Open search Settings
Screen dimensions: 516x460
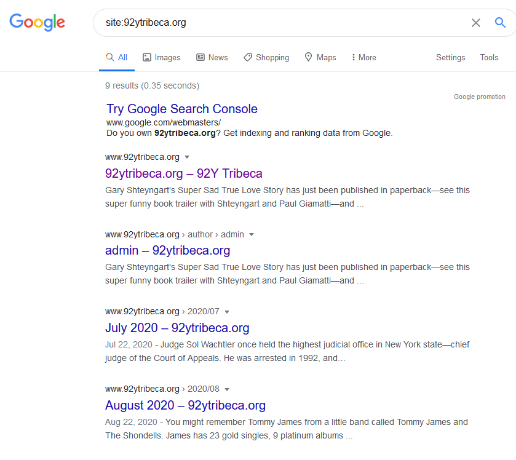pyautogui.click(x=451, y=58)
